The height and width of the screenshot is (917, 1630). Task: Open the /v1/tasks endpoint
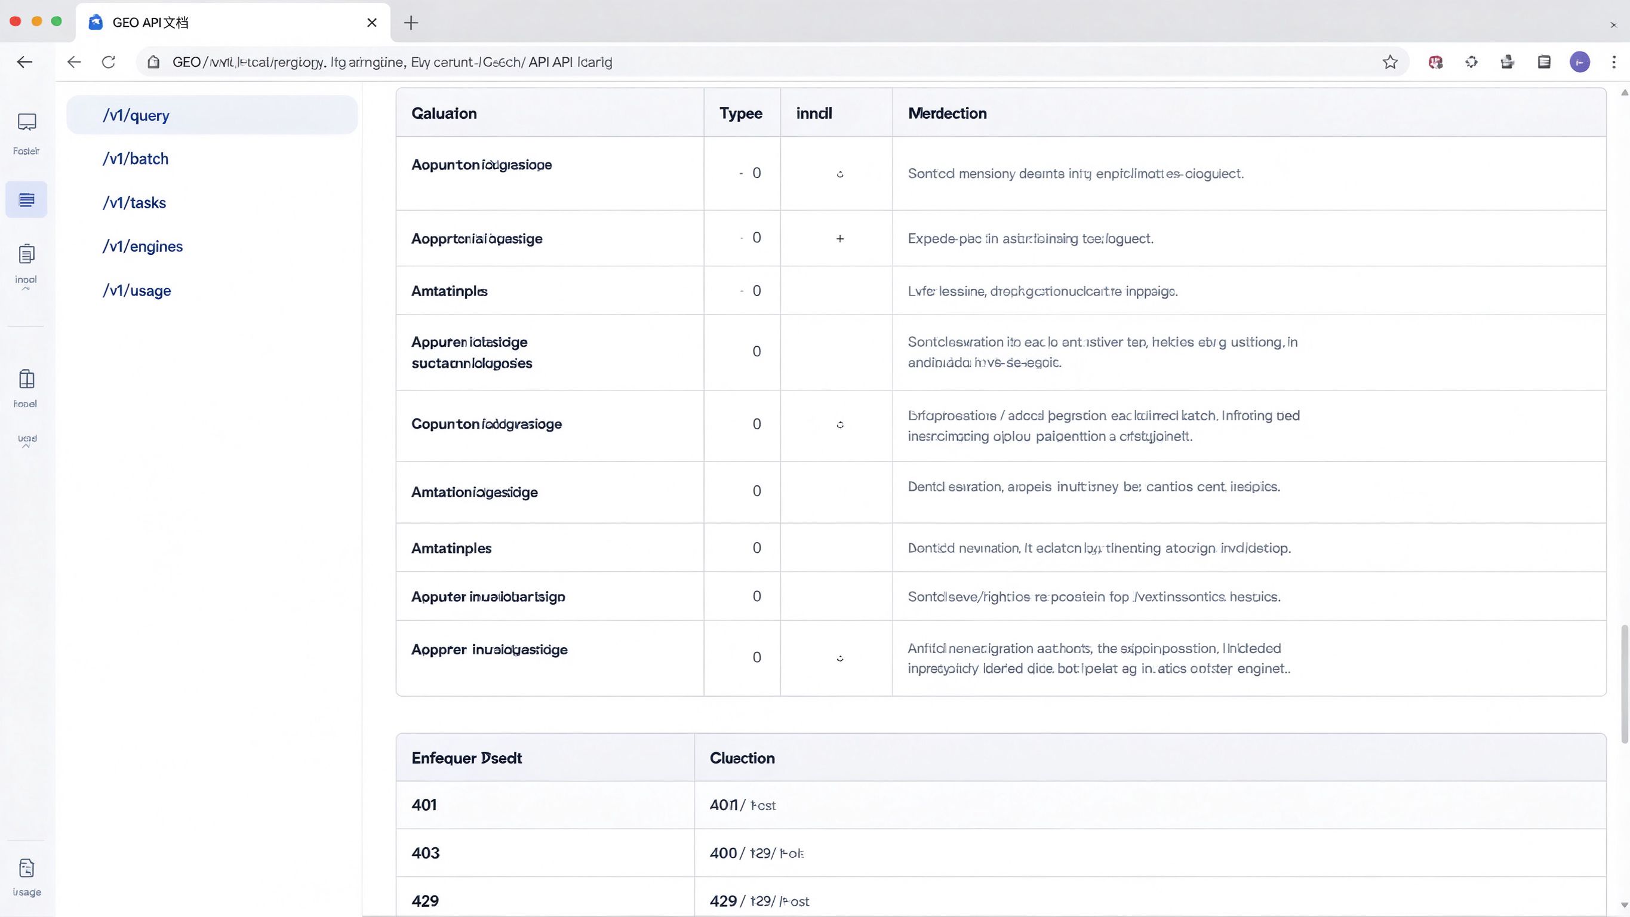coord(134,202)
